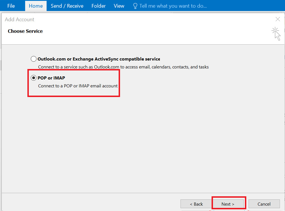Open the Send / Receive tab
The width and height of the screenshot is (285, 211).
point(67,6)
